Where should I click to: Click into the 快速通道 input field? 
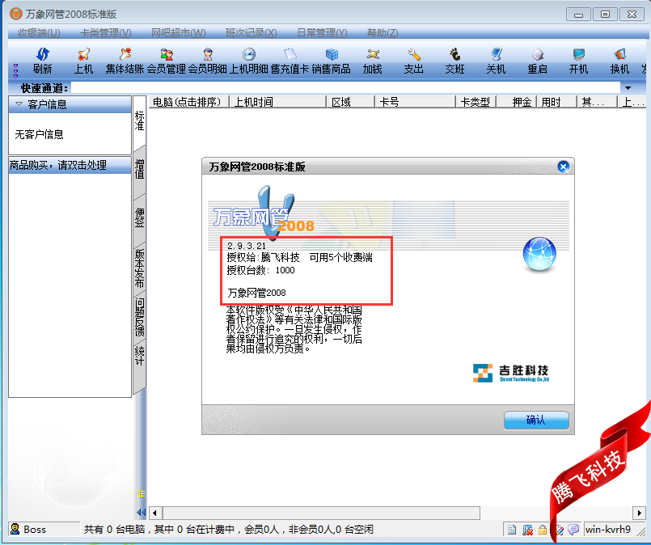pyautogui.click(x=346, y=87)
